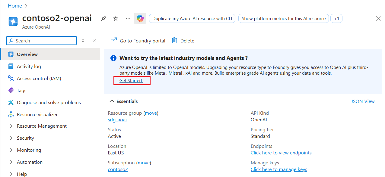Image resolution: width=385 pixels, height=177 pixels.
Task: Open Copilot from the toolbar
Action: [140, 18]
